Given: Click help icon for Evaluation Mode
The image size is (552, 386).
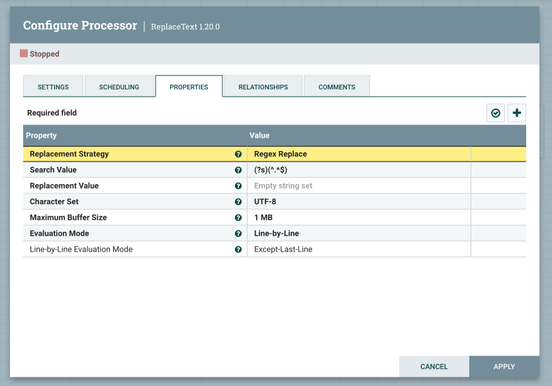Looking at the screenshot, I should (x=238, y=233).
